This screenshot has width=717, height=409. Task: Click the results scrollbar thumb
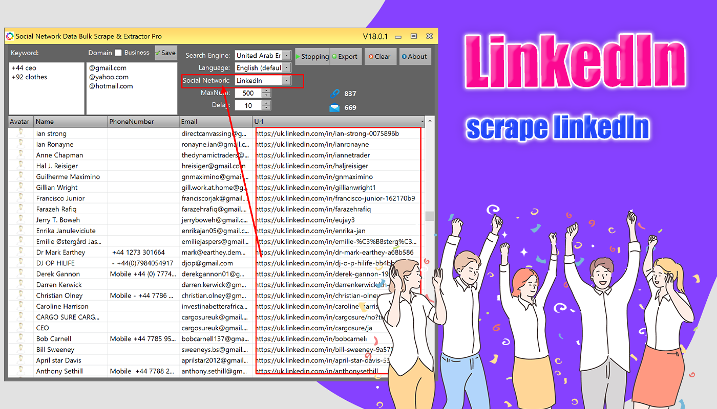[430, 216]
